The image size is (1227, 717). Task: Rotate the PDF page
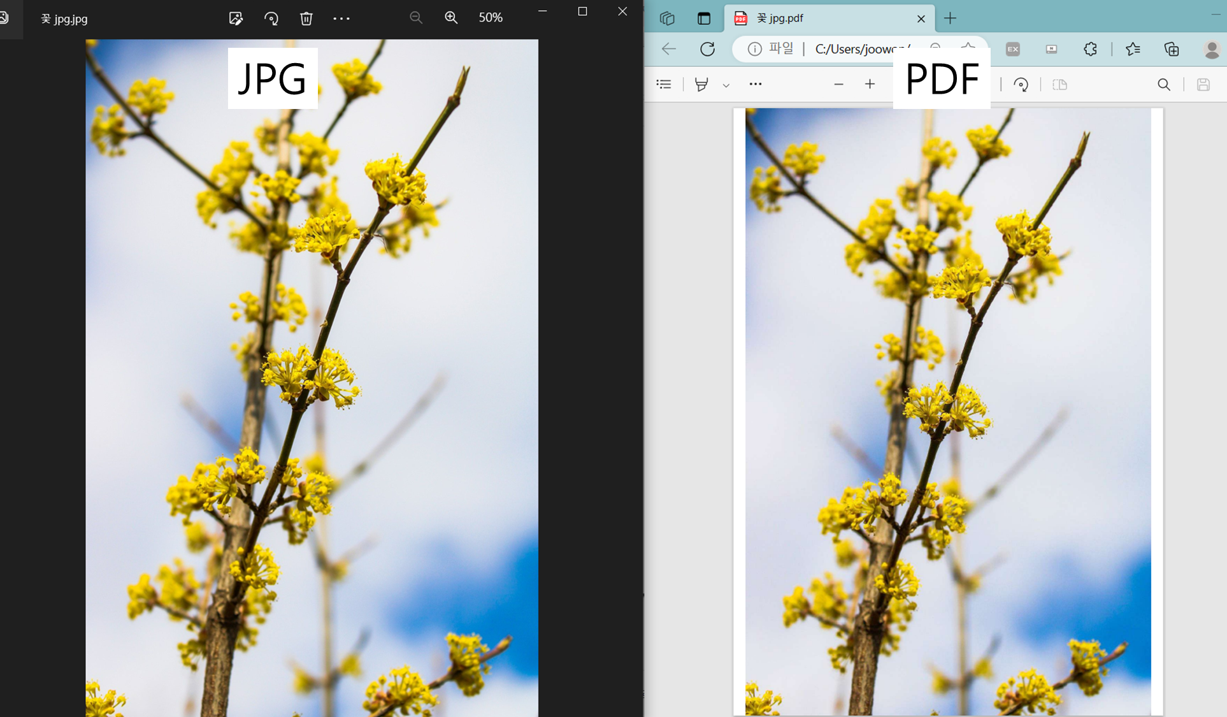pos(1021,84)
